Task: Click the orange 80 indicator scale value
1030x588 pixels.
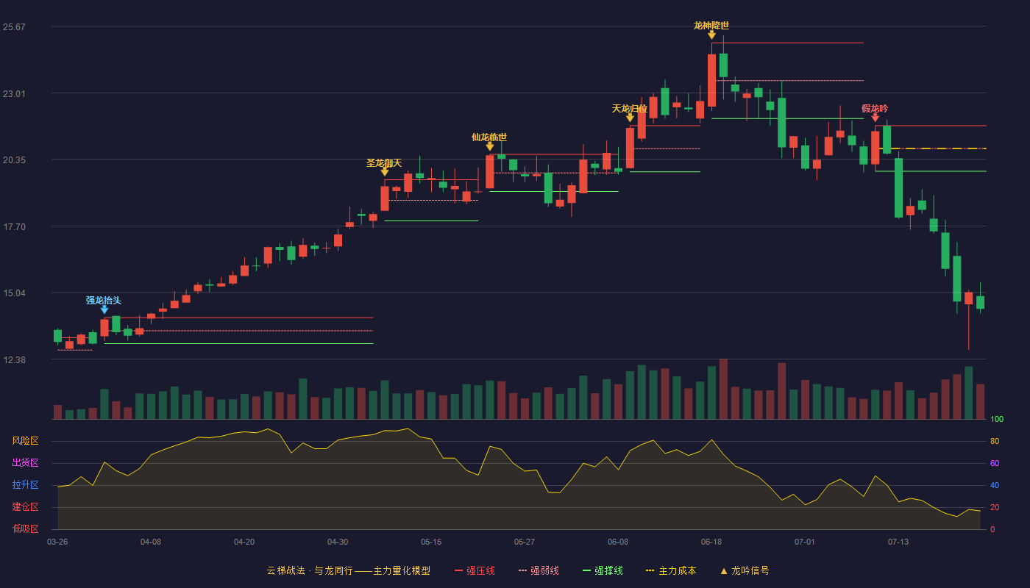Action: click(995, 441)
